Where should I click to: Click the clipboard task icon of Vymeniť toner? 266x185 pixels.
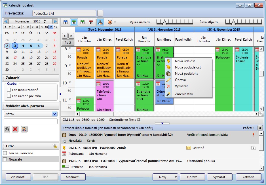[x=64, y=135]
